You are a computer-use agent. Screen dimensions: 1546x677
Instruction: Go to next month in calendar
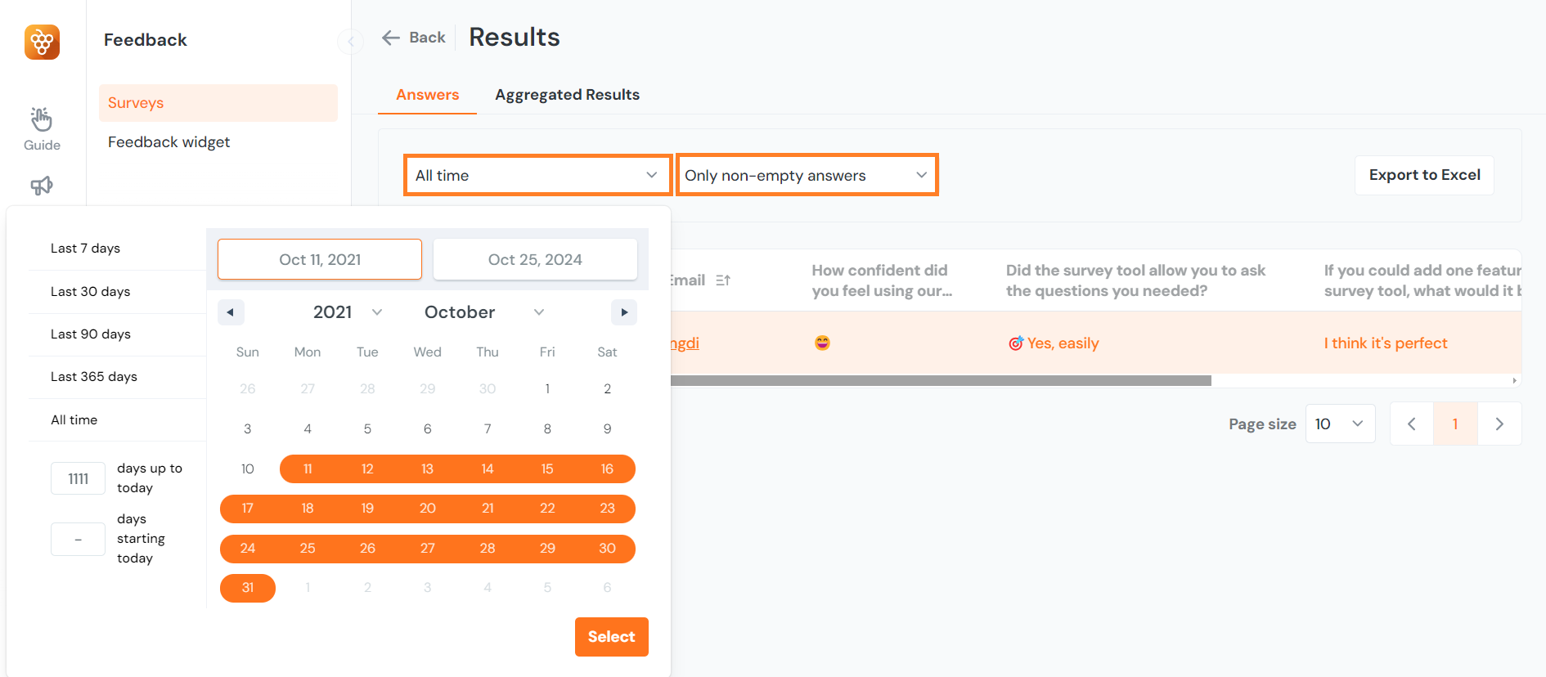[x=624, y=312]
